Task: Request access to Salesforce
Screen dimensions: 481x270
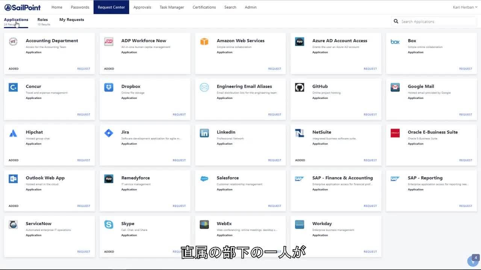Action: (x=275, y=206)
